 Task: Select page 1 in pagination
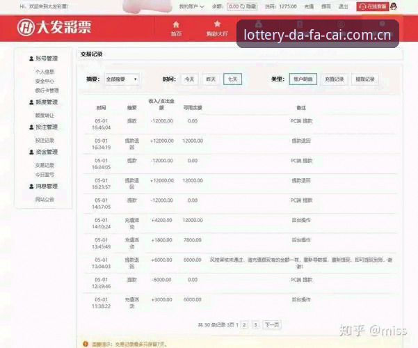(237, 325)
